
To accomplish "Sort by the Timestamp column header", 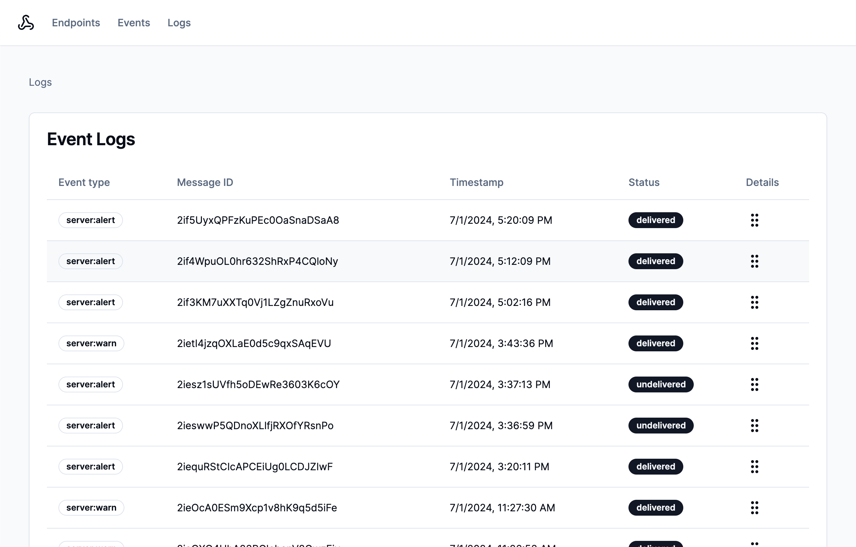I will click(x=477, y=182).
